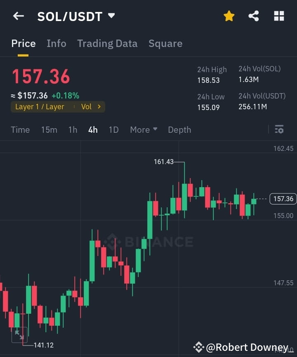Tap the star to unfavorite SOL/USDT
The height and width of the screenshot is (357, 297).
[229, 16]
